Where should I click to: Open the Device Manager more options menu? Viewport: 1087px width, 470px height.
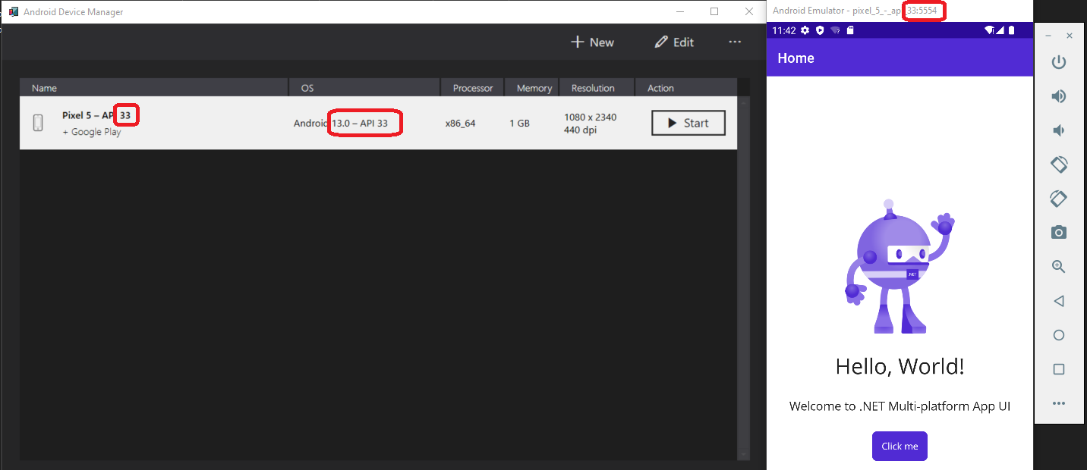[735, 42]
